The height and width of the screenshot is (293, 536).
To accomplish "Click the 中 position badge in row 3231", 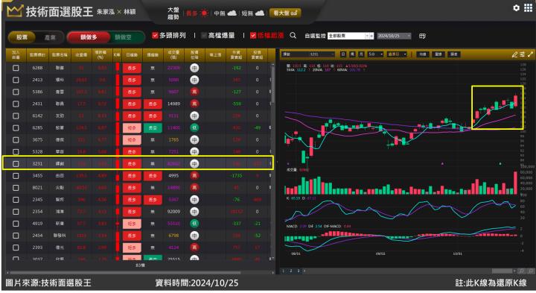I will (194, 163).
